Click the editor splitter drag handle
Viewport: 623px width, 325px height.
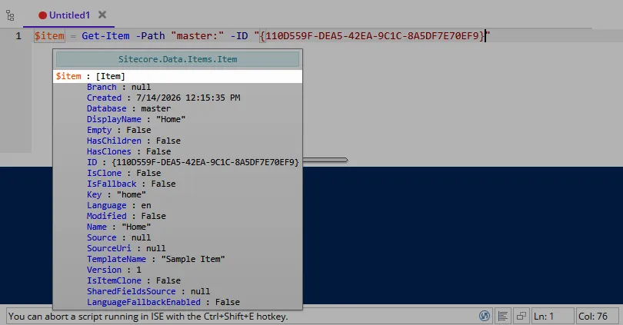tap(325, 161)
